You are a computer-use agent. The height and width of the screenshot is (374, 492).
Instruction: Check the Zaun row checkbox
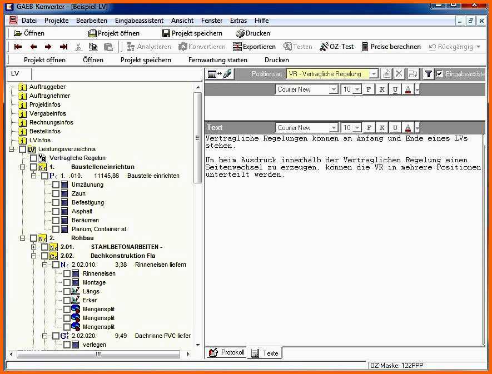pos(56,193)
